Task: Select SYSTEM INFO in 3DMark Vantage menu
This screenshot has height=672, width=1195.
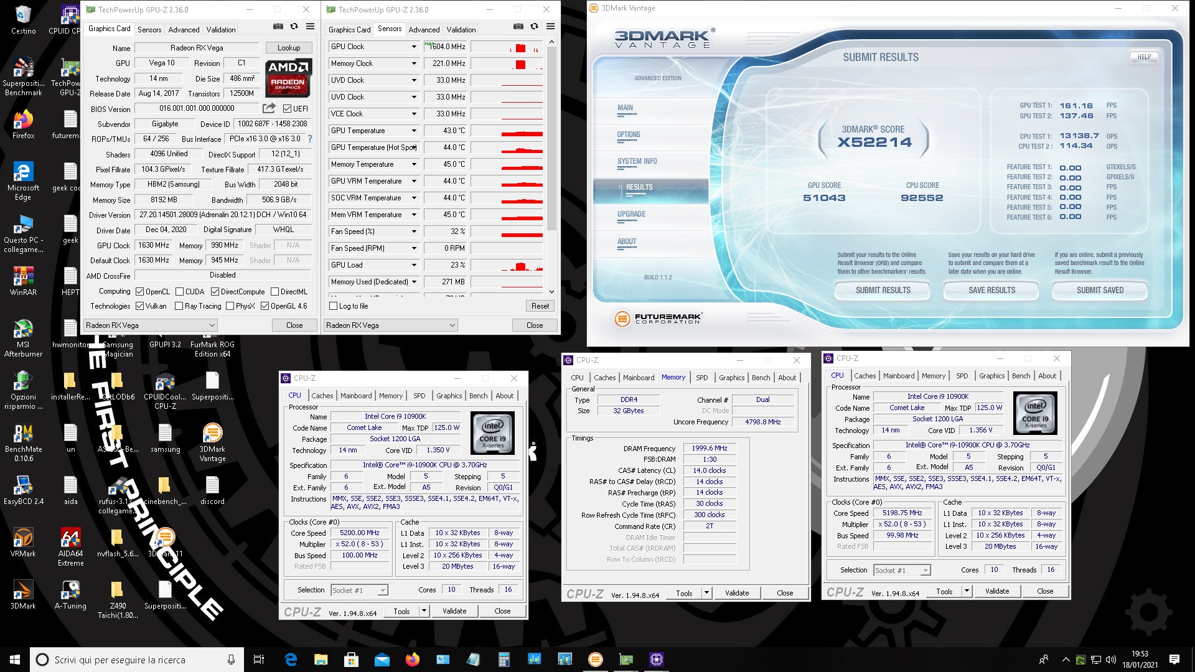Action: (637, 161)
